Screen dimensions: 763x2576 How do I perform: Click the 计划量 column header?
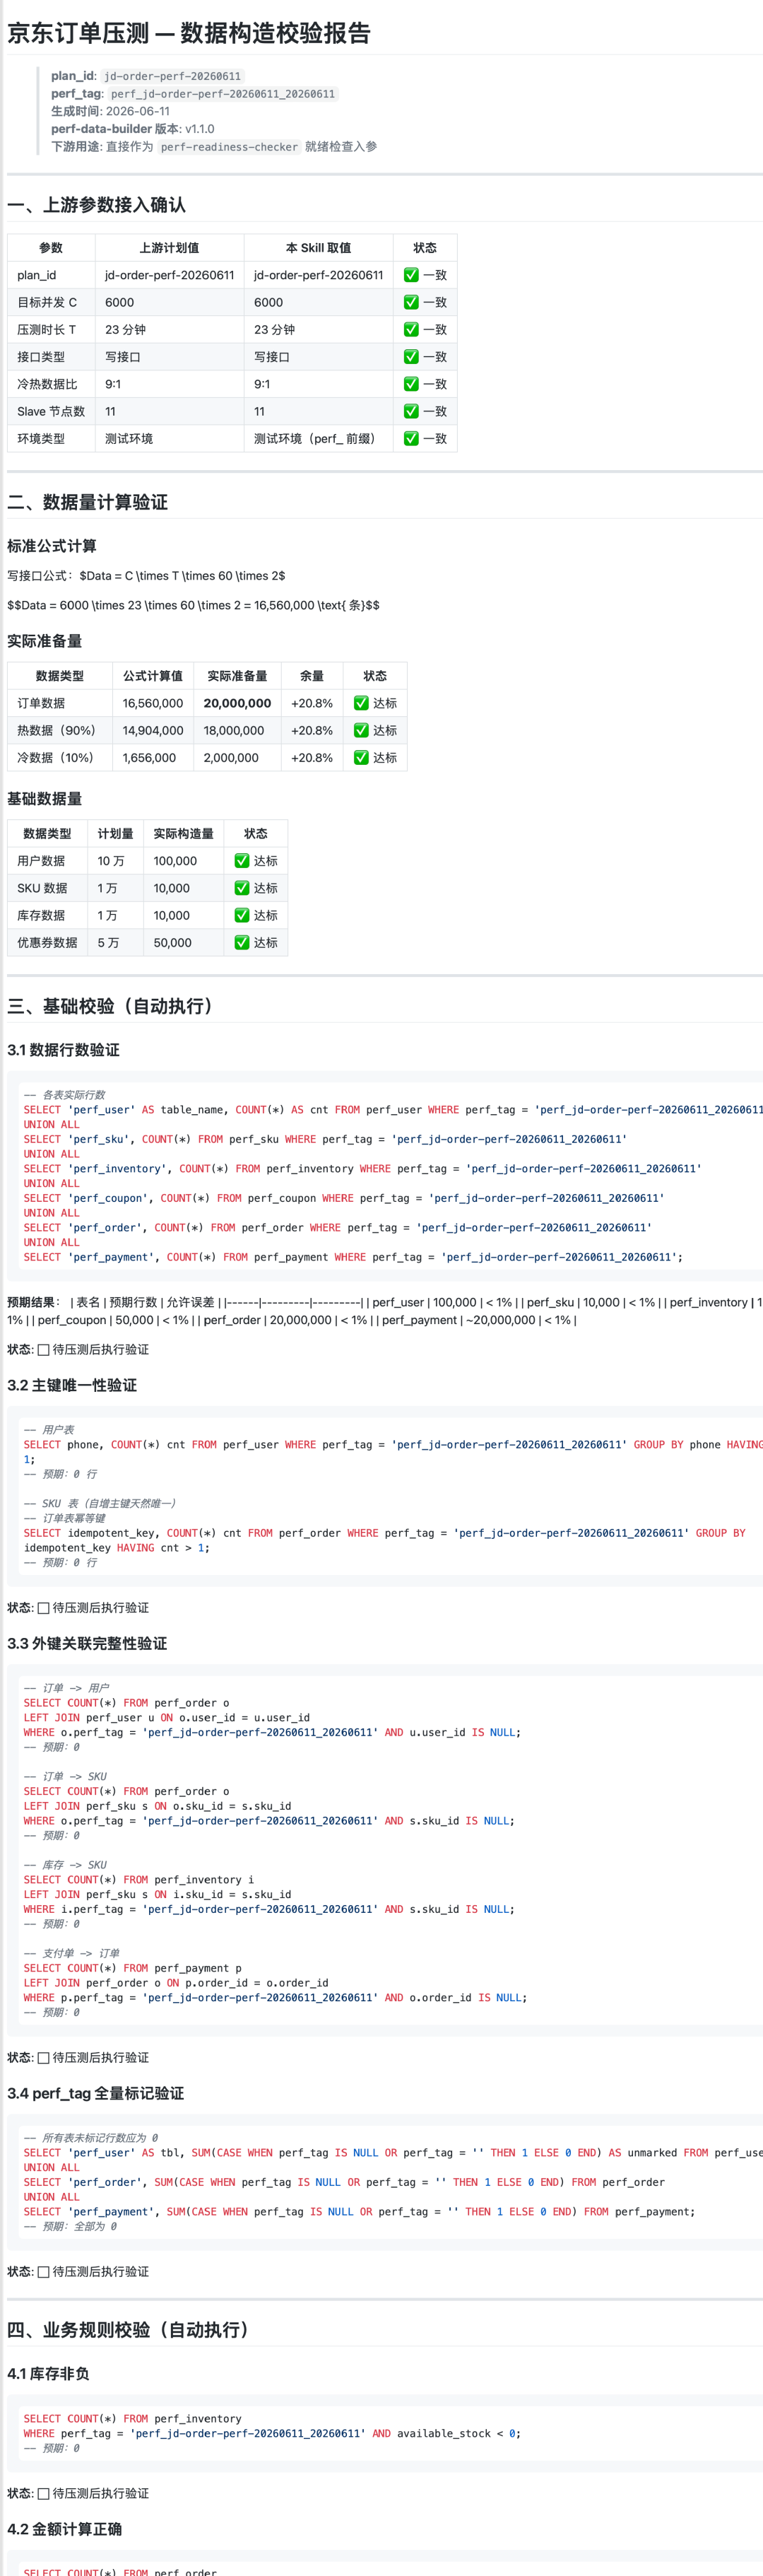pos(115,834)
